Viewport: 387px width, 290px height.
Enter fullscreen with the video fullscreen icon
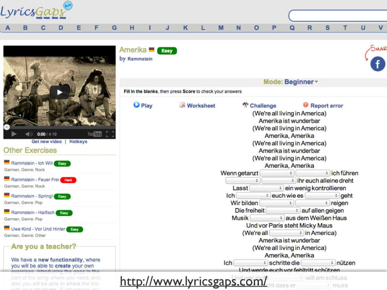pos(110,134)
